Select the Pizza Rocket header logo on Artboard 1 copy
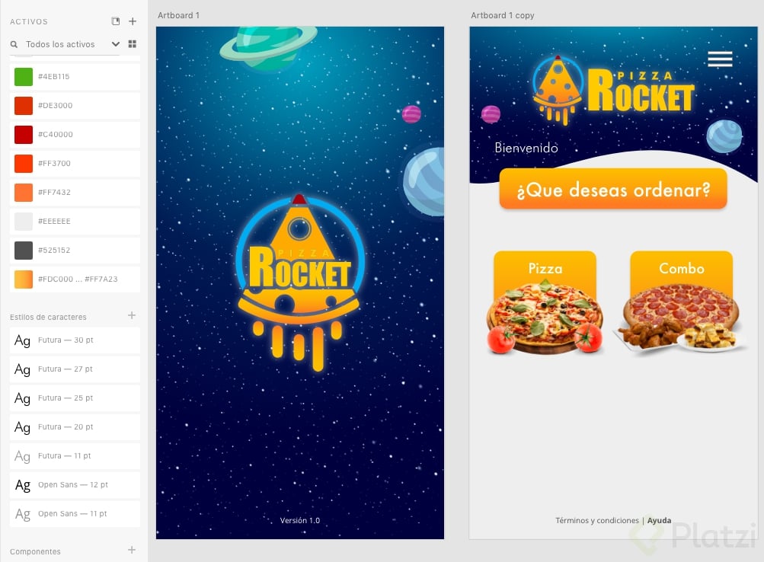764x562 pixels. pyautogui.click(x=614, y=91)
